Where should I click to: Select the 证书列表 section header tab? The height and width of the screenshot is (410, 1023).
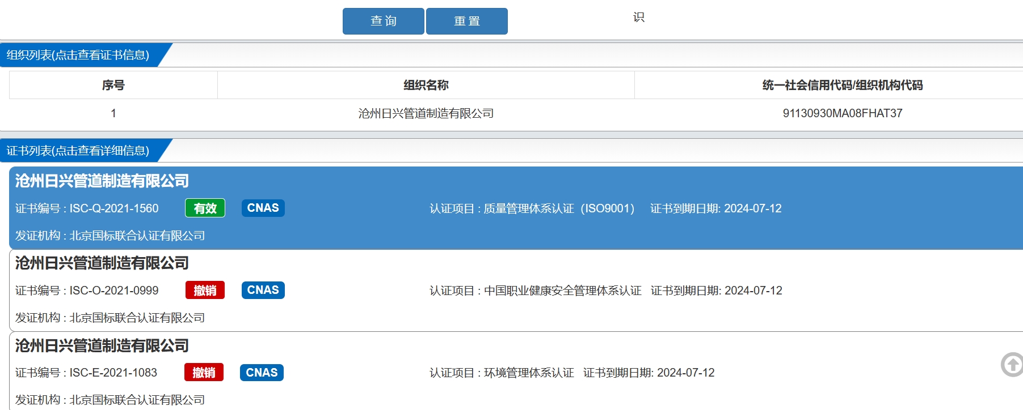pos(78,151)
